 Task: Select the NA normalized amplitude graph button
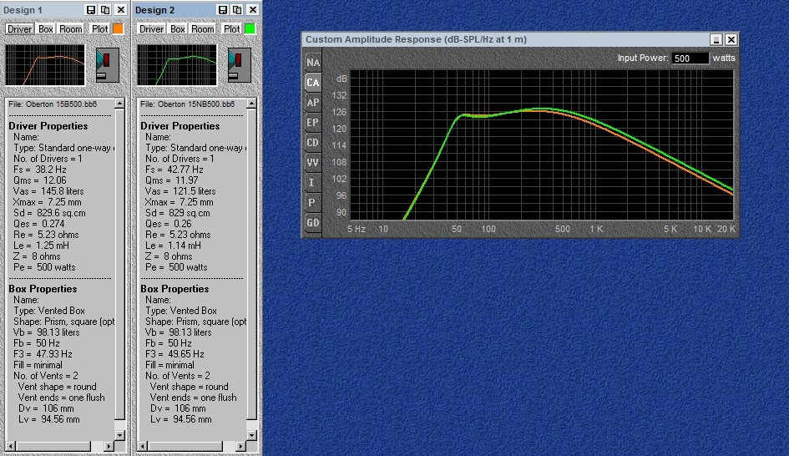coord(313,63)
